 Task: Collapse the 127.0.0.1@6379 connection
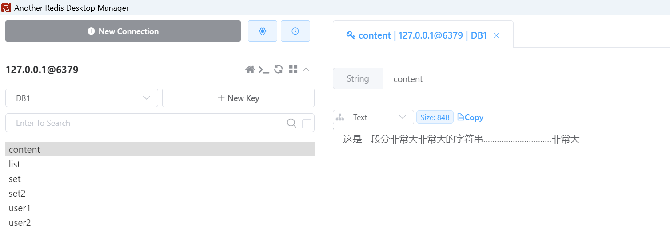(x=306, y=70)
